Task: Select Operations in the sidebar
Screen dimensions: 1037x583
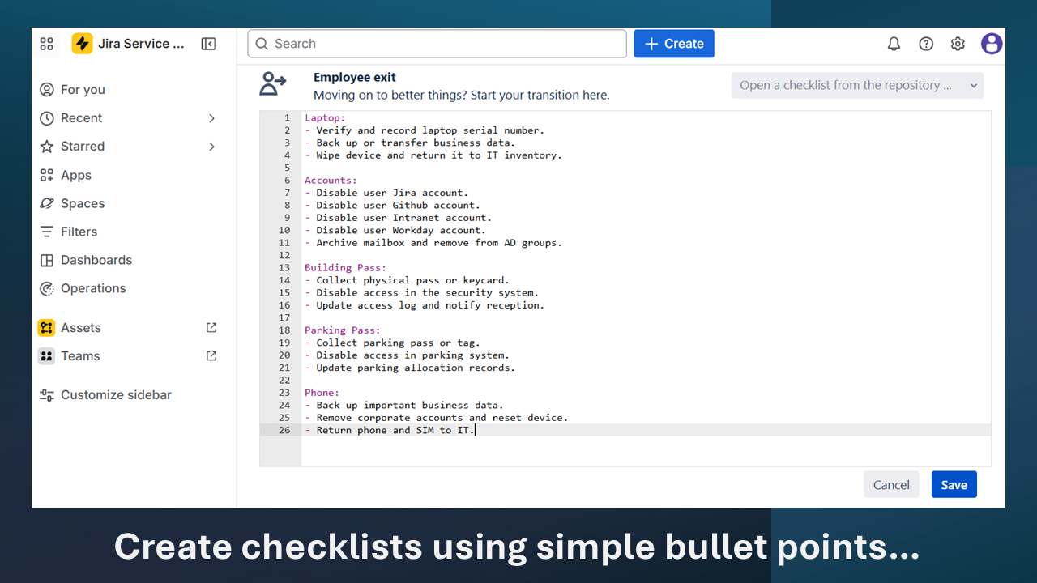Action: 93,288
